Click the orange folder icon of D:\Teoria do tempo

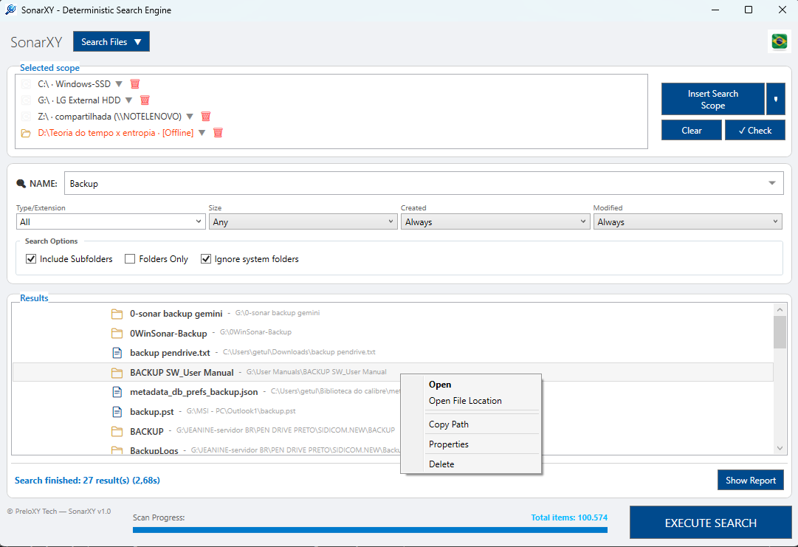point(26,134)
